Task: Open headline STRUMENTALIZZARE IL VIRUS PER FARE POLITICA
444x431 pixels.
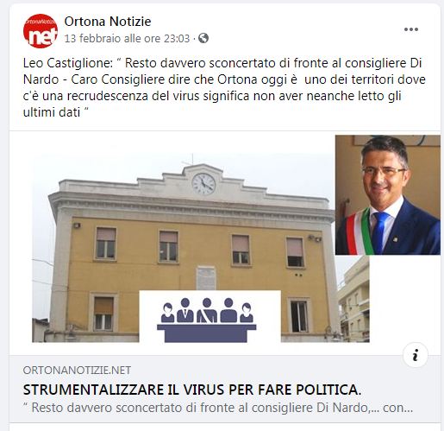Action: point(192,390)
